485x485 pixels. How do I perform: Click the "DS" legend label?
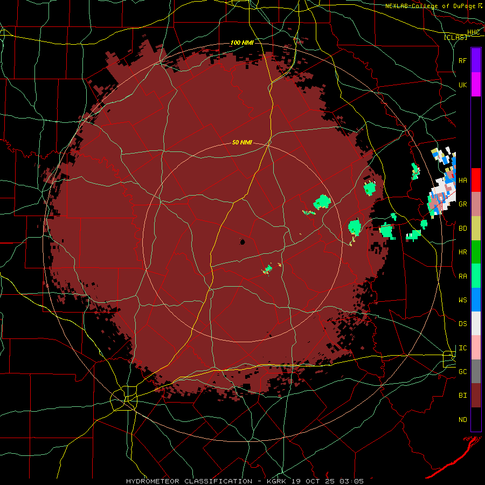[x=463, y=324]
